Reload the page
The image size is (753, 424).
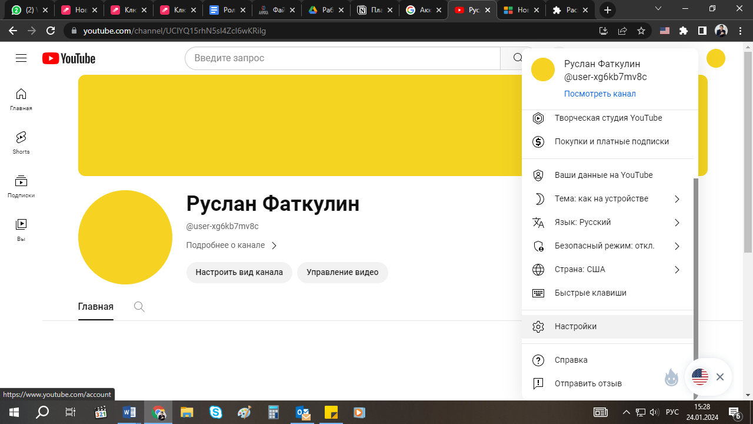coord(51,31)
